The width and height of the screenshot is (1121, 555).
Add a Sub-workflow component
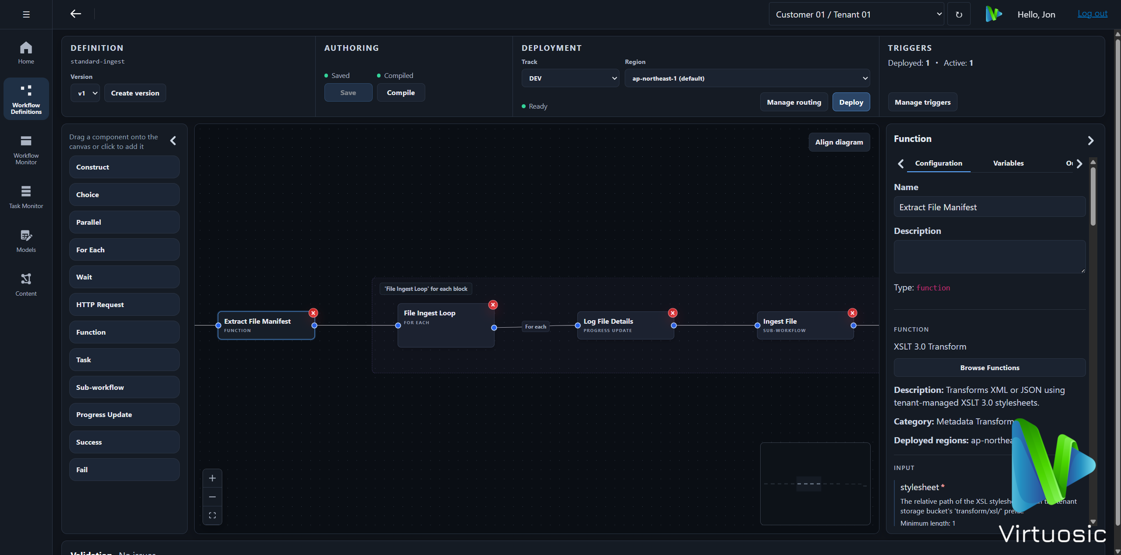[x=124, y=387]
